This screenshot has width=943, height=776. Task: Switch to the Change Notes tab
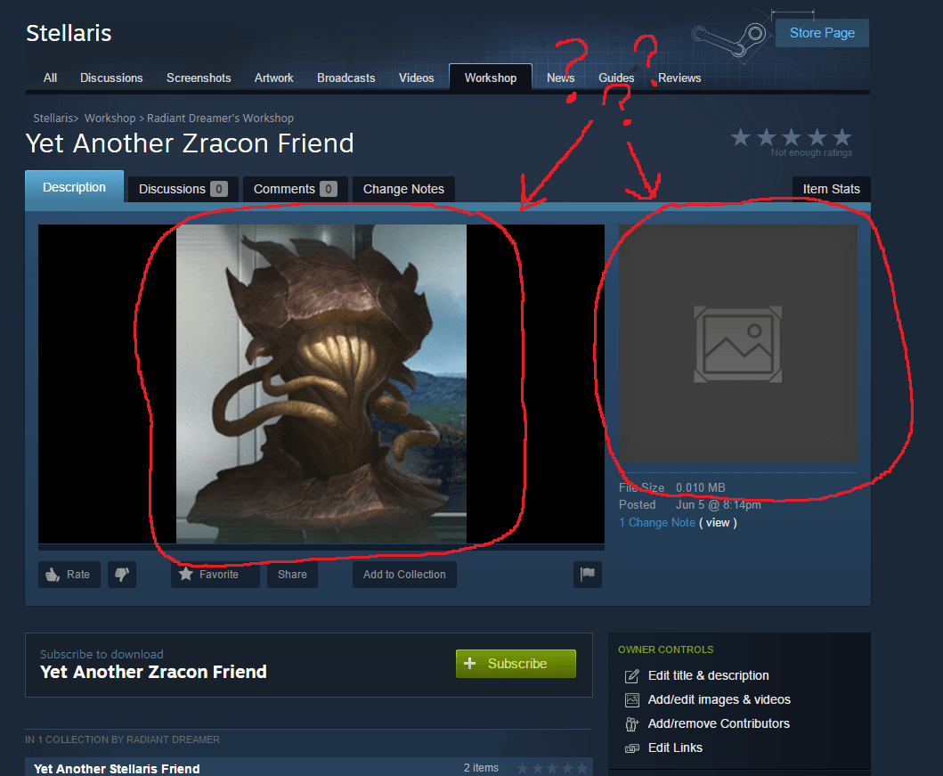point(402,189)
